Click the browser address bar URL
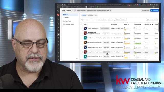The width and height of the screenshot is (164, 92). (x=96, y=5)
